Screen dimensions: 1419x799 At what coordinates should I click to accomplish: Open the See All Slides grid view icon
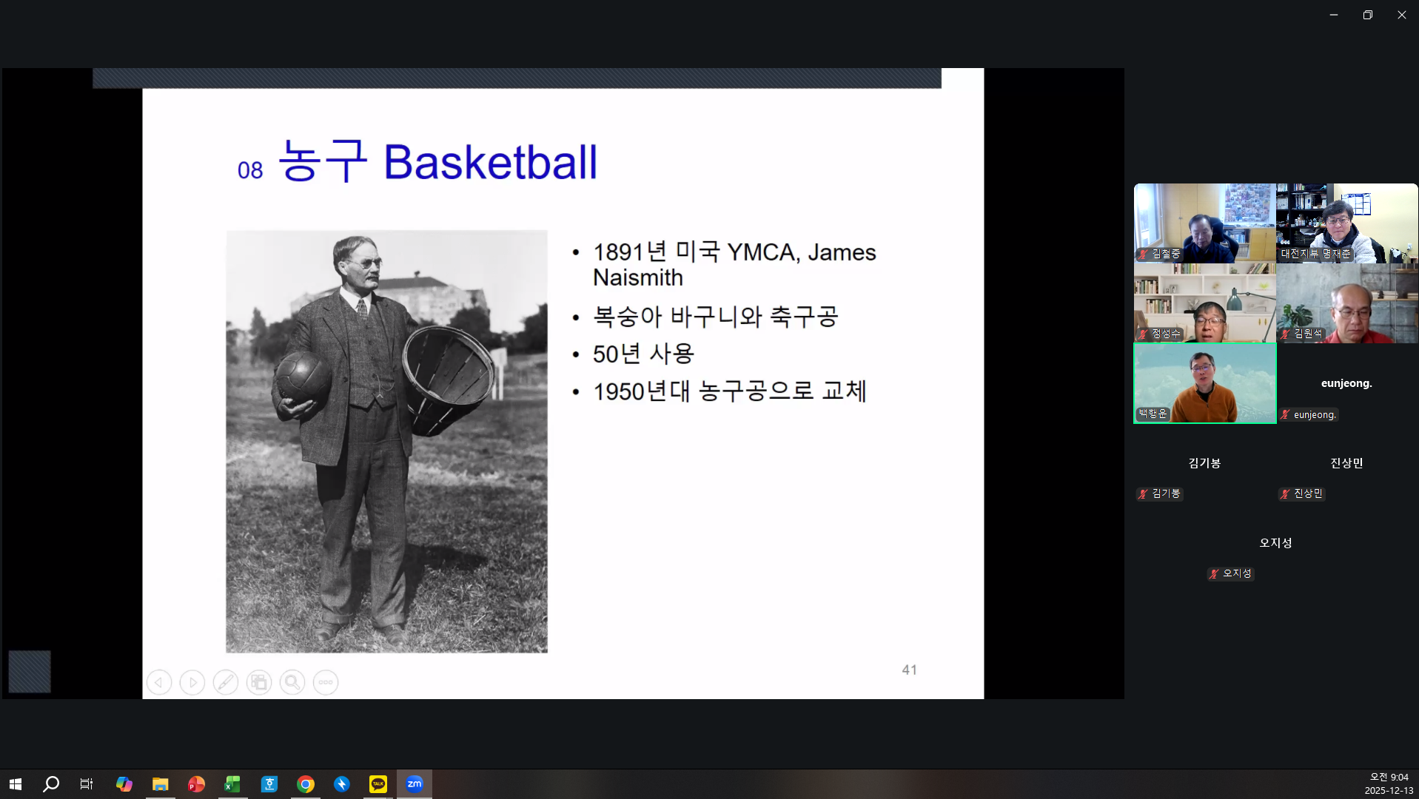(x=259, y=682)
